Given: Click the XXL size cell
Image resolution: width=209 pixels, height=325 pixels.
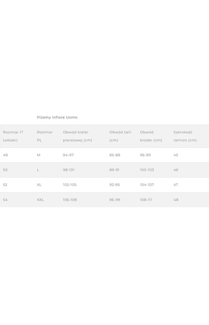Looking at the screenshot, I should coord(40,200).
